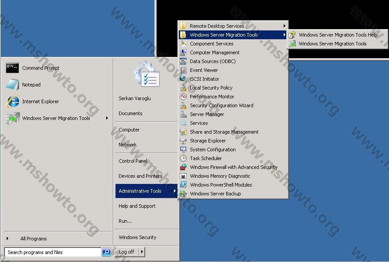Launch Notepad from pinned list
Screen dimensions: 389x262
[x=57, y=85]
